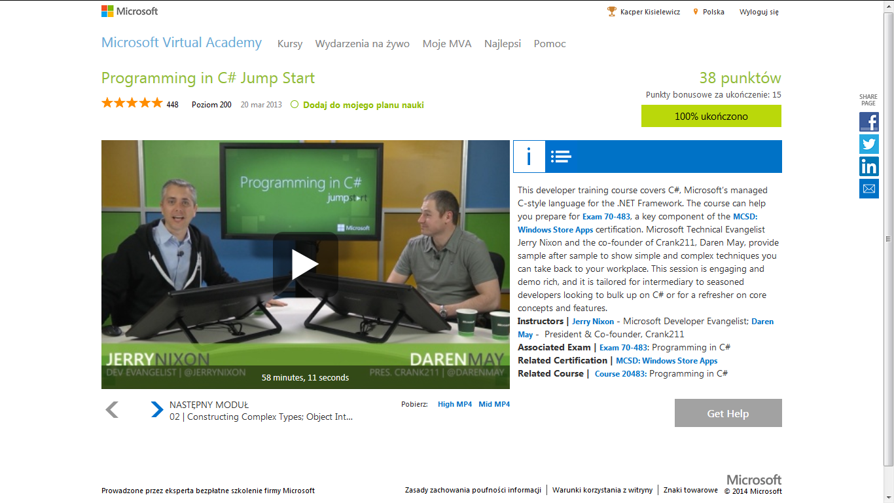
Task: Click the Get Help button
Action: [x=728, y=413]
